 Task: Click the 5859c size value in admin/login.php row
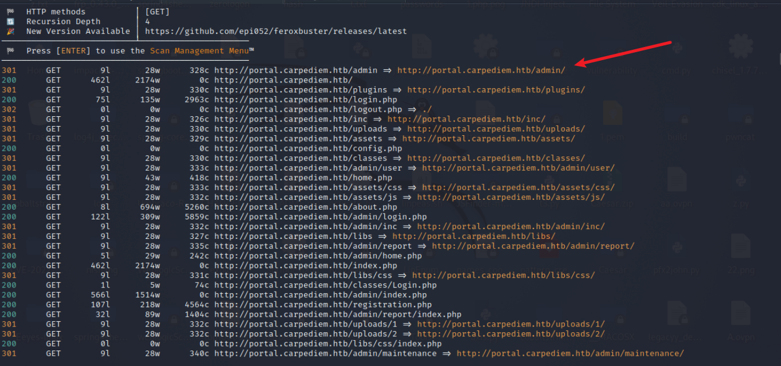[x=197, y=216]
